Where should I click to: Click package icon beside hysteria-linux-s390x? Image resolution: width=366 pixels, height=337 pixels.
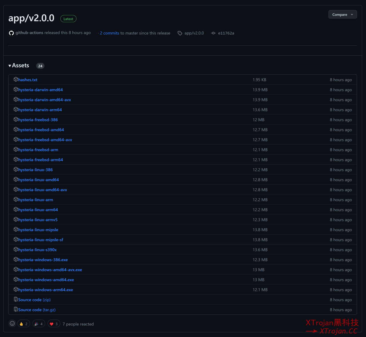coord(16,250)
